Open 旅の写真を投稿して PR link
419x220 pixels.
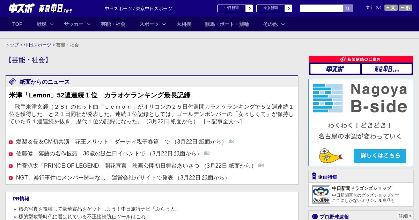pos(98,209)
